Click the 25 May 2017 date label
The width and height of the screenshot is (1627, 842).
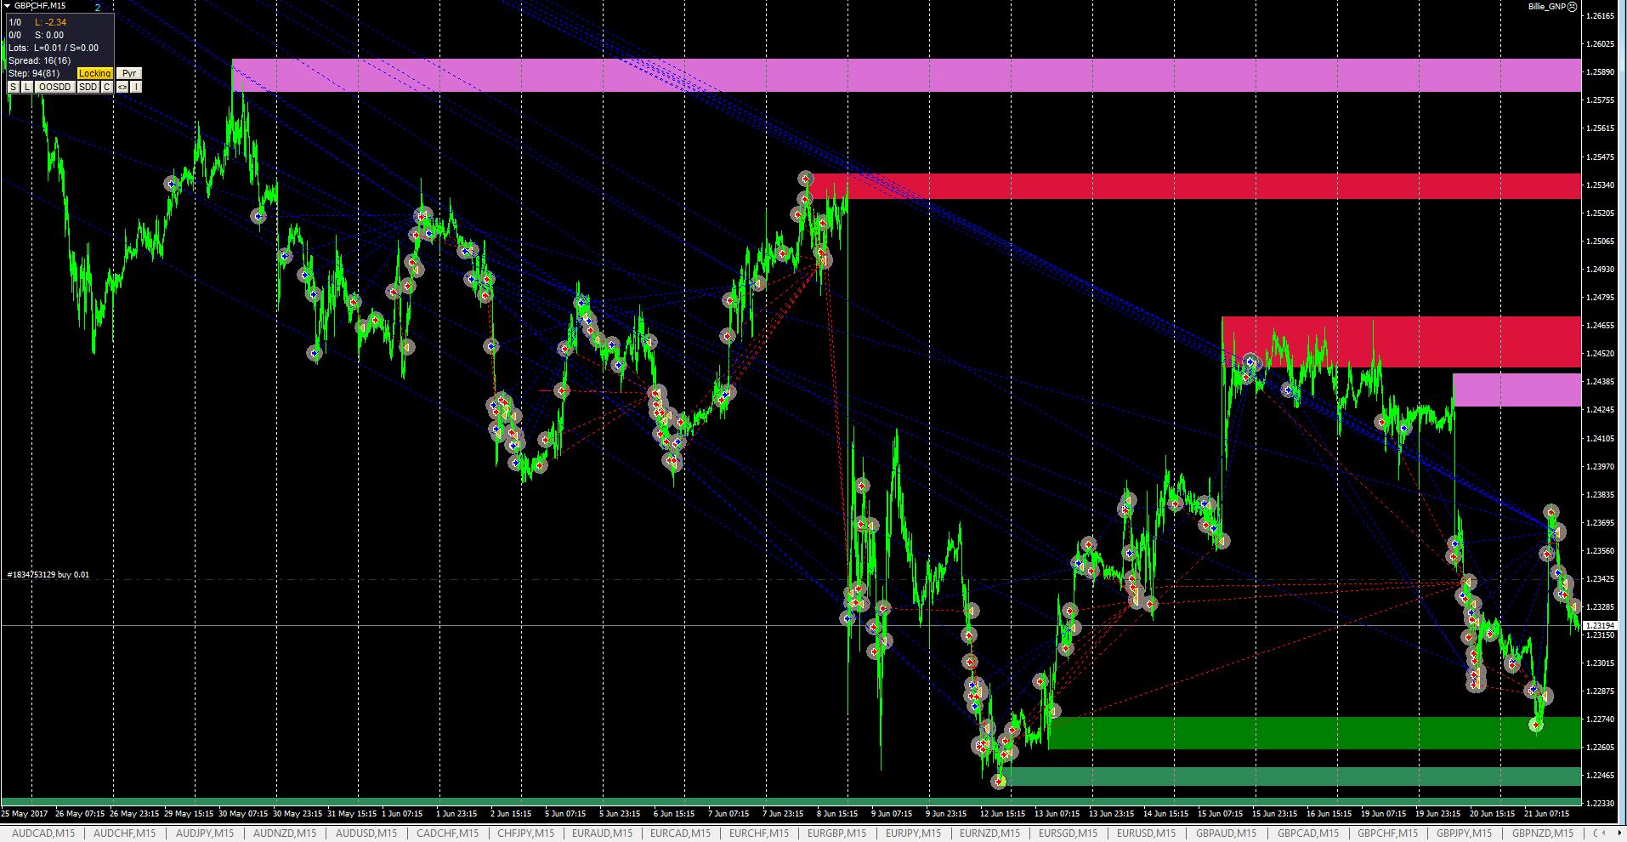[26, 814]
